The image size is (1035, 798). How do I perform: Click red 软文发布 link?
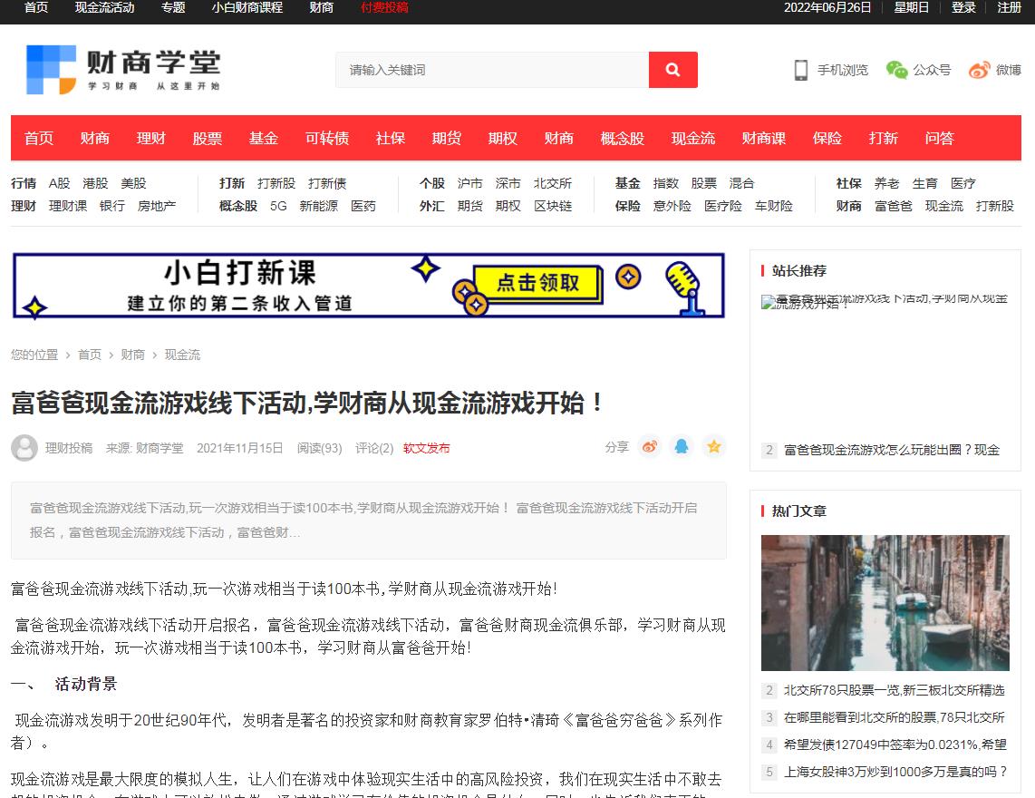click(426, 448)
